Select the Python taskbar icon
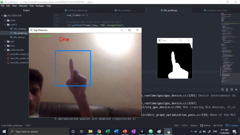 pos(168,131)
